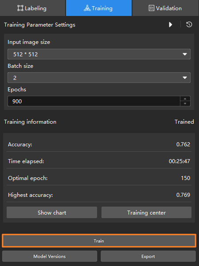
Task: Open training parameter history clock icon
Action: tap(189, 24)
